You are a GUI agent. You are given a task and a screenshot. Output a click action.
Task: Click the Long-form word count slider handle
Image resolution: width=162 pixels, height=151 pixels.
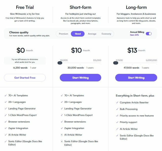coord(116,63)
